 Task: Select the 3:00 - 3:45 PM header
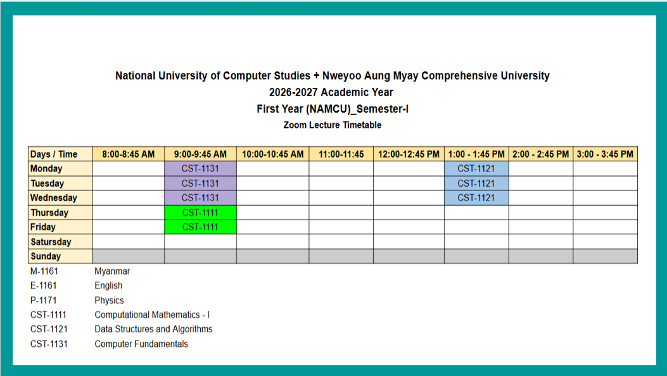tap(605, 154)
